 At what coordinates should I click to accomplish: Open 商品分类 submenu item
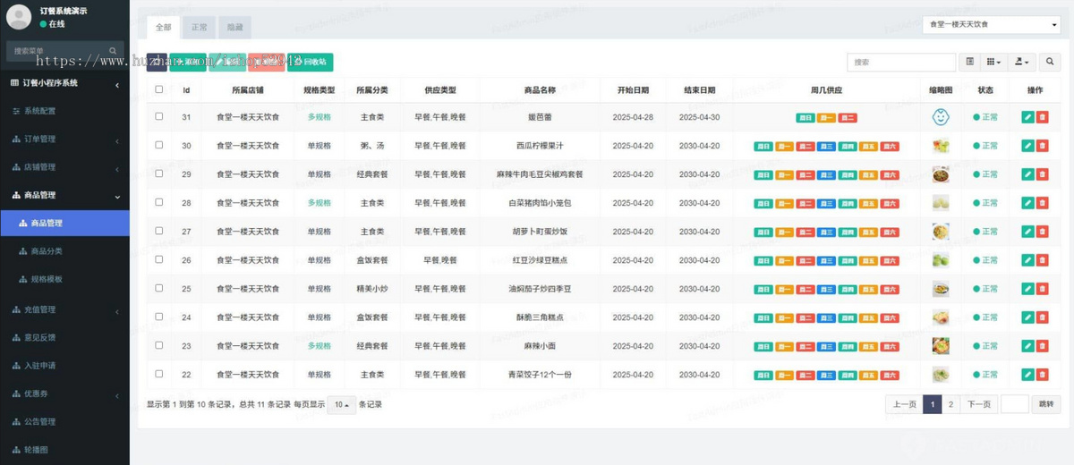point(64,251)
